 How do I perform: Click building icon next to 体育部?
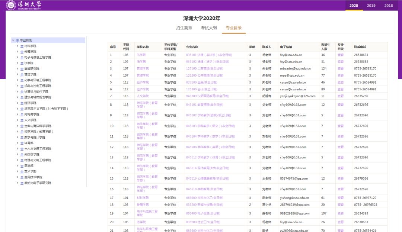22,143
